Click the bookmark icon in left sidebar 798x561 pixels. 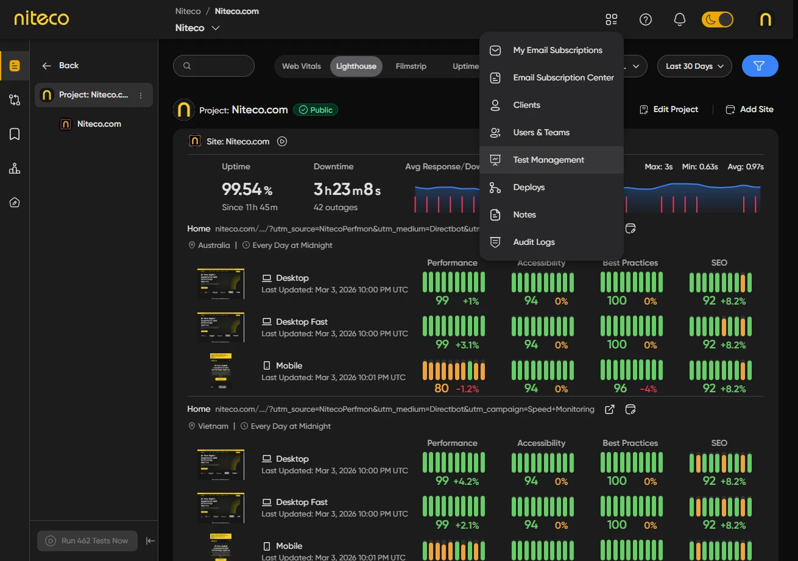[15, 134]
